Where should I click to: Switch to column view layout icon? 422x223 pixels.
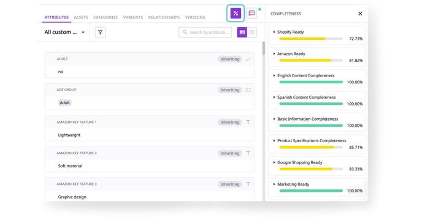252,32
